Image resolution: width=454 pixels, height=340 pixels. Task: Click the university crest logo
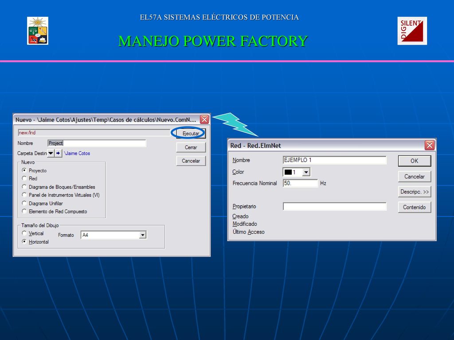point(38,31)
